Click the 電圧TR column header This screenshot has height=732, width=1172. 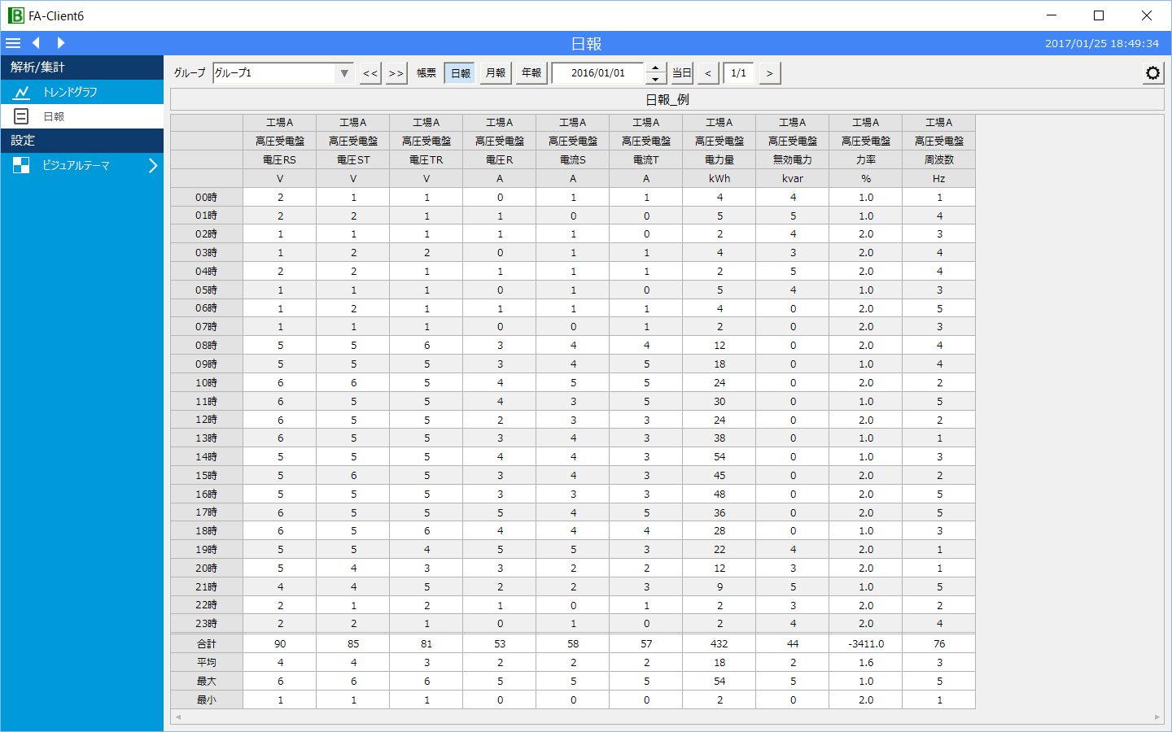tap(426, 160)
